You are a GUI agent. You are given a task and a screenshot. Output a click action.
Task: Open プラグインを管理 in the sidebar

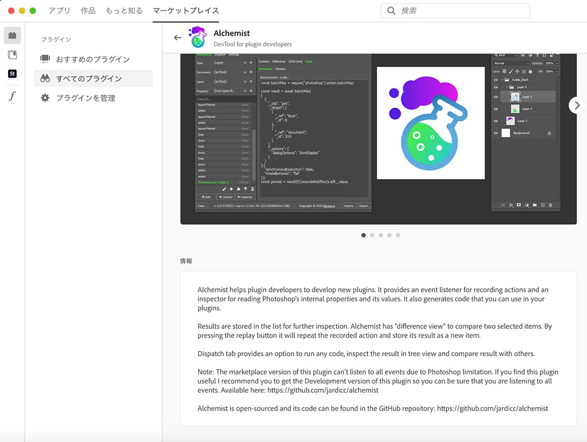pos(85,98)
